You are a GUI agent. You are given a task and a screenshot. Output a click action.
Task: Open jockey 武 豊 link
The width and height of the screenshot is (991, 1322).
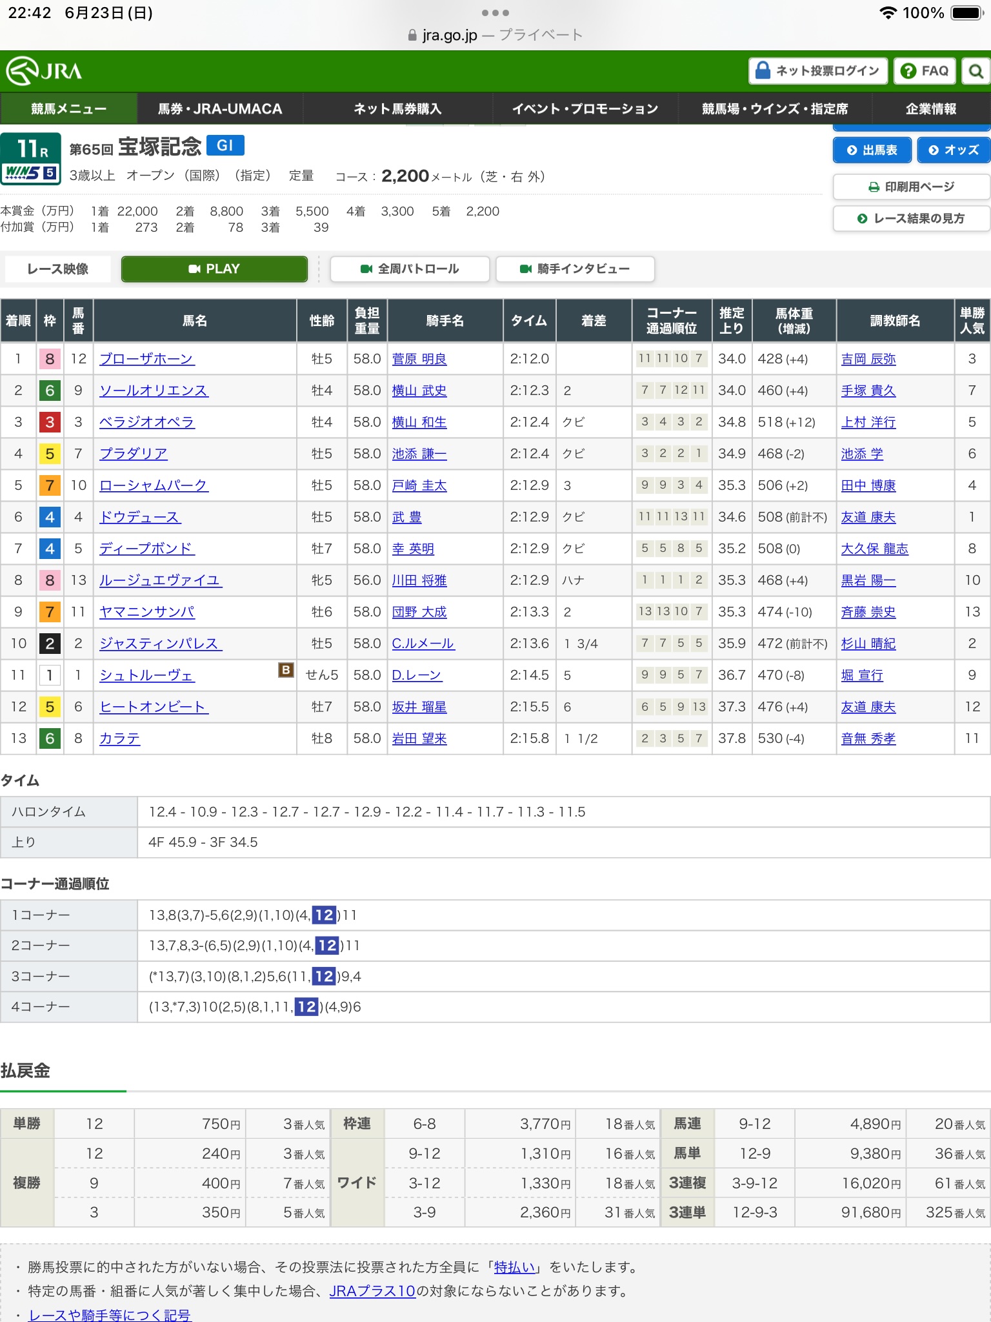pyautogui.click(x=406, y=517)
